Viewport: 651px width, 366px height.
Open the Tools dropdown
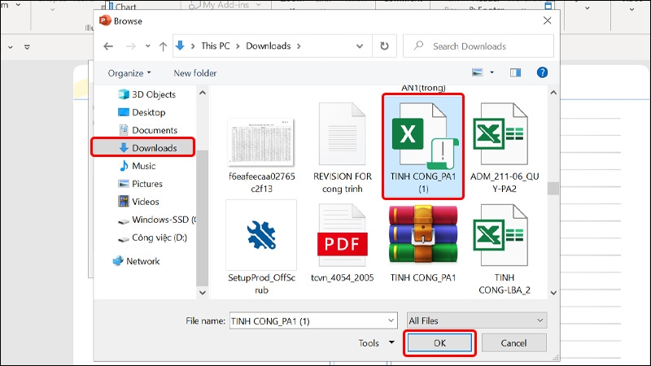(x=376, y=342)
